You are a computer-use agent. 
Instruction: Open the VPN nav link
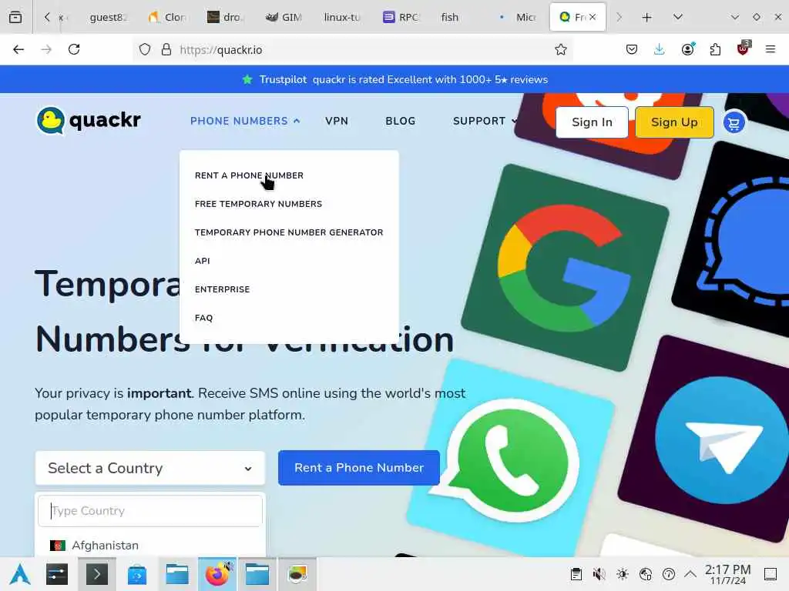pyautogui.click(x=337, y=121)
